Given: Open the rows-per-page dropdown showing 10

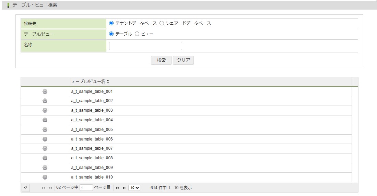Looking at the screenshot, I should click(134, 187).
